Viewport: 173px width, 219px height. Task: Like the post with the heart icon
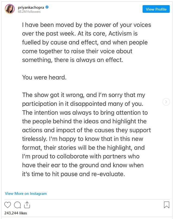8,205
